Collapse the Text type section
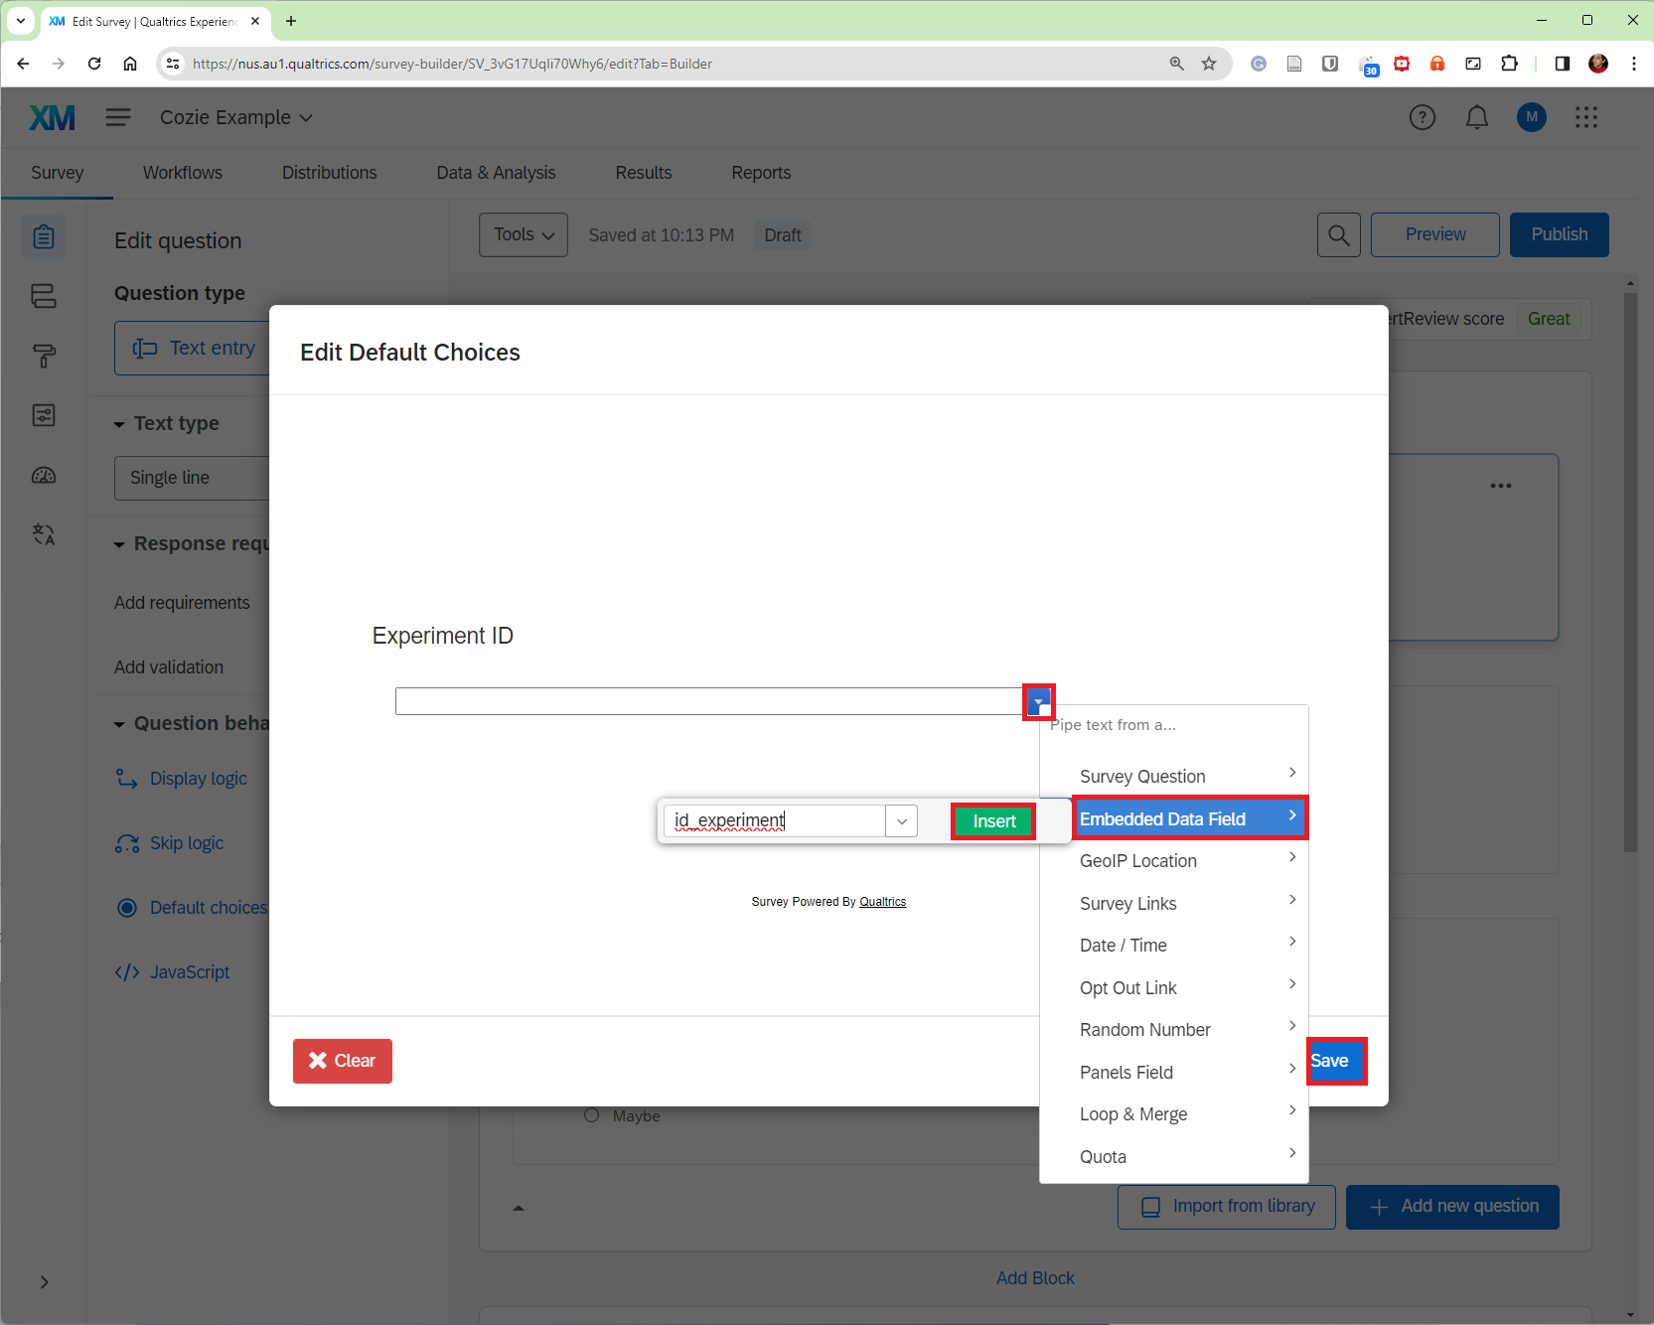This screenshot has height=1325, width=1654. 119,424
